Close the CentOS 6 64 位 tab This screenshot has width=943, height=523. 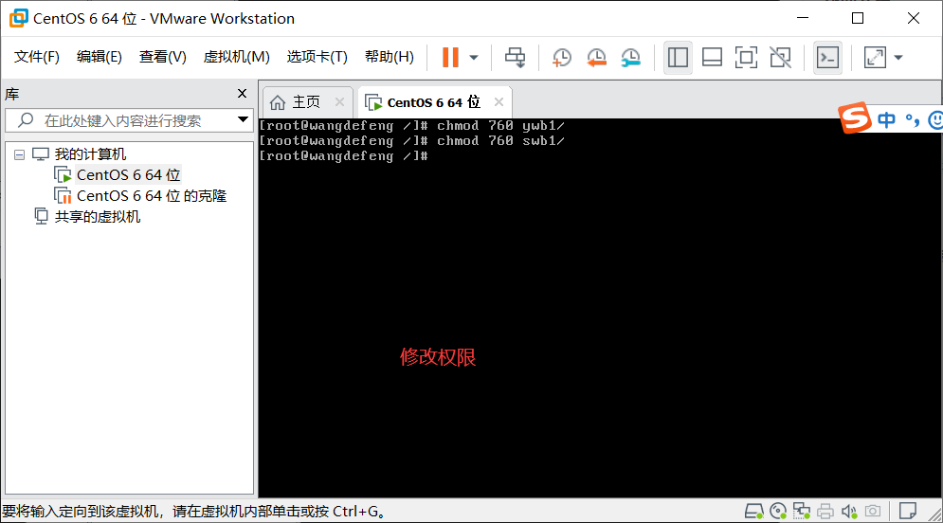tap(499, 102)
